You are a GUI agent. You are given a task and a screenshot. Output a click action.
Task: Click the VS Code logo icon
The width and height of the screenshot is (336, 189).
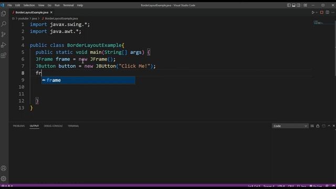pyautogui.click(x=2, y=5)
